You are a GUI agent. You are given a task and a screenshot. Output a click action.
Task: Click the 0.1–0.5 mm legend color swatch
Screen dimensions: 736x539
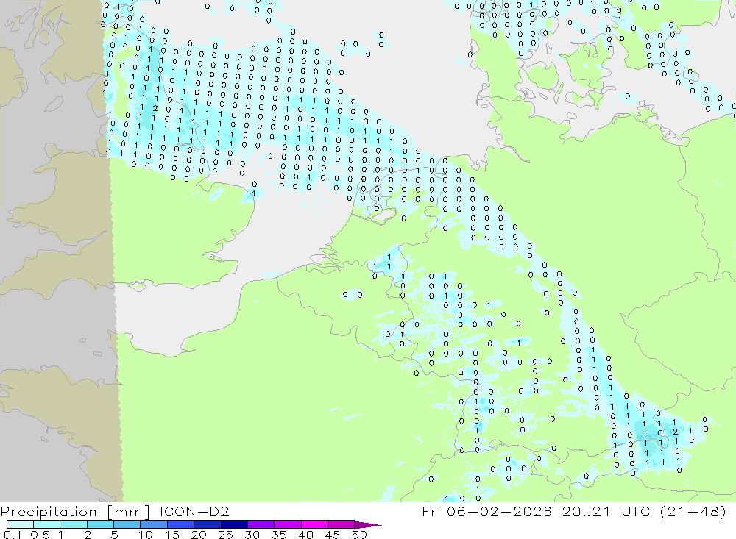tap(20, 524)
